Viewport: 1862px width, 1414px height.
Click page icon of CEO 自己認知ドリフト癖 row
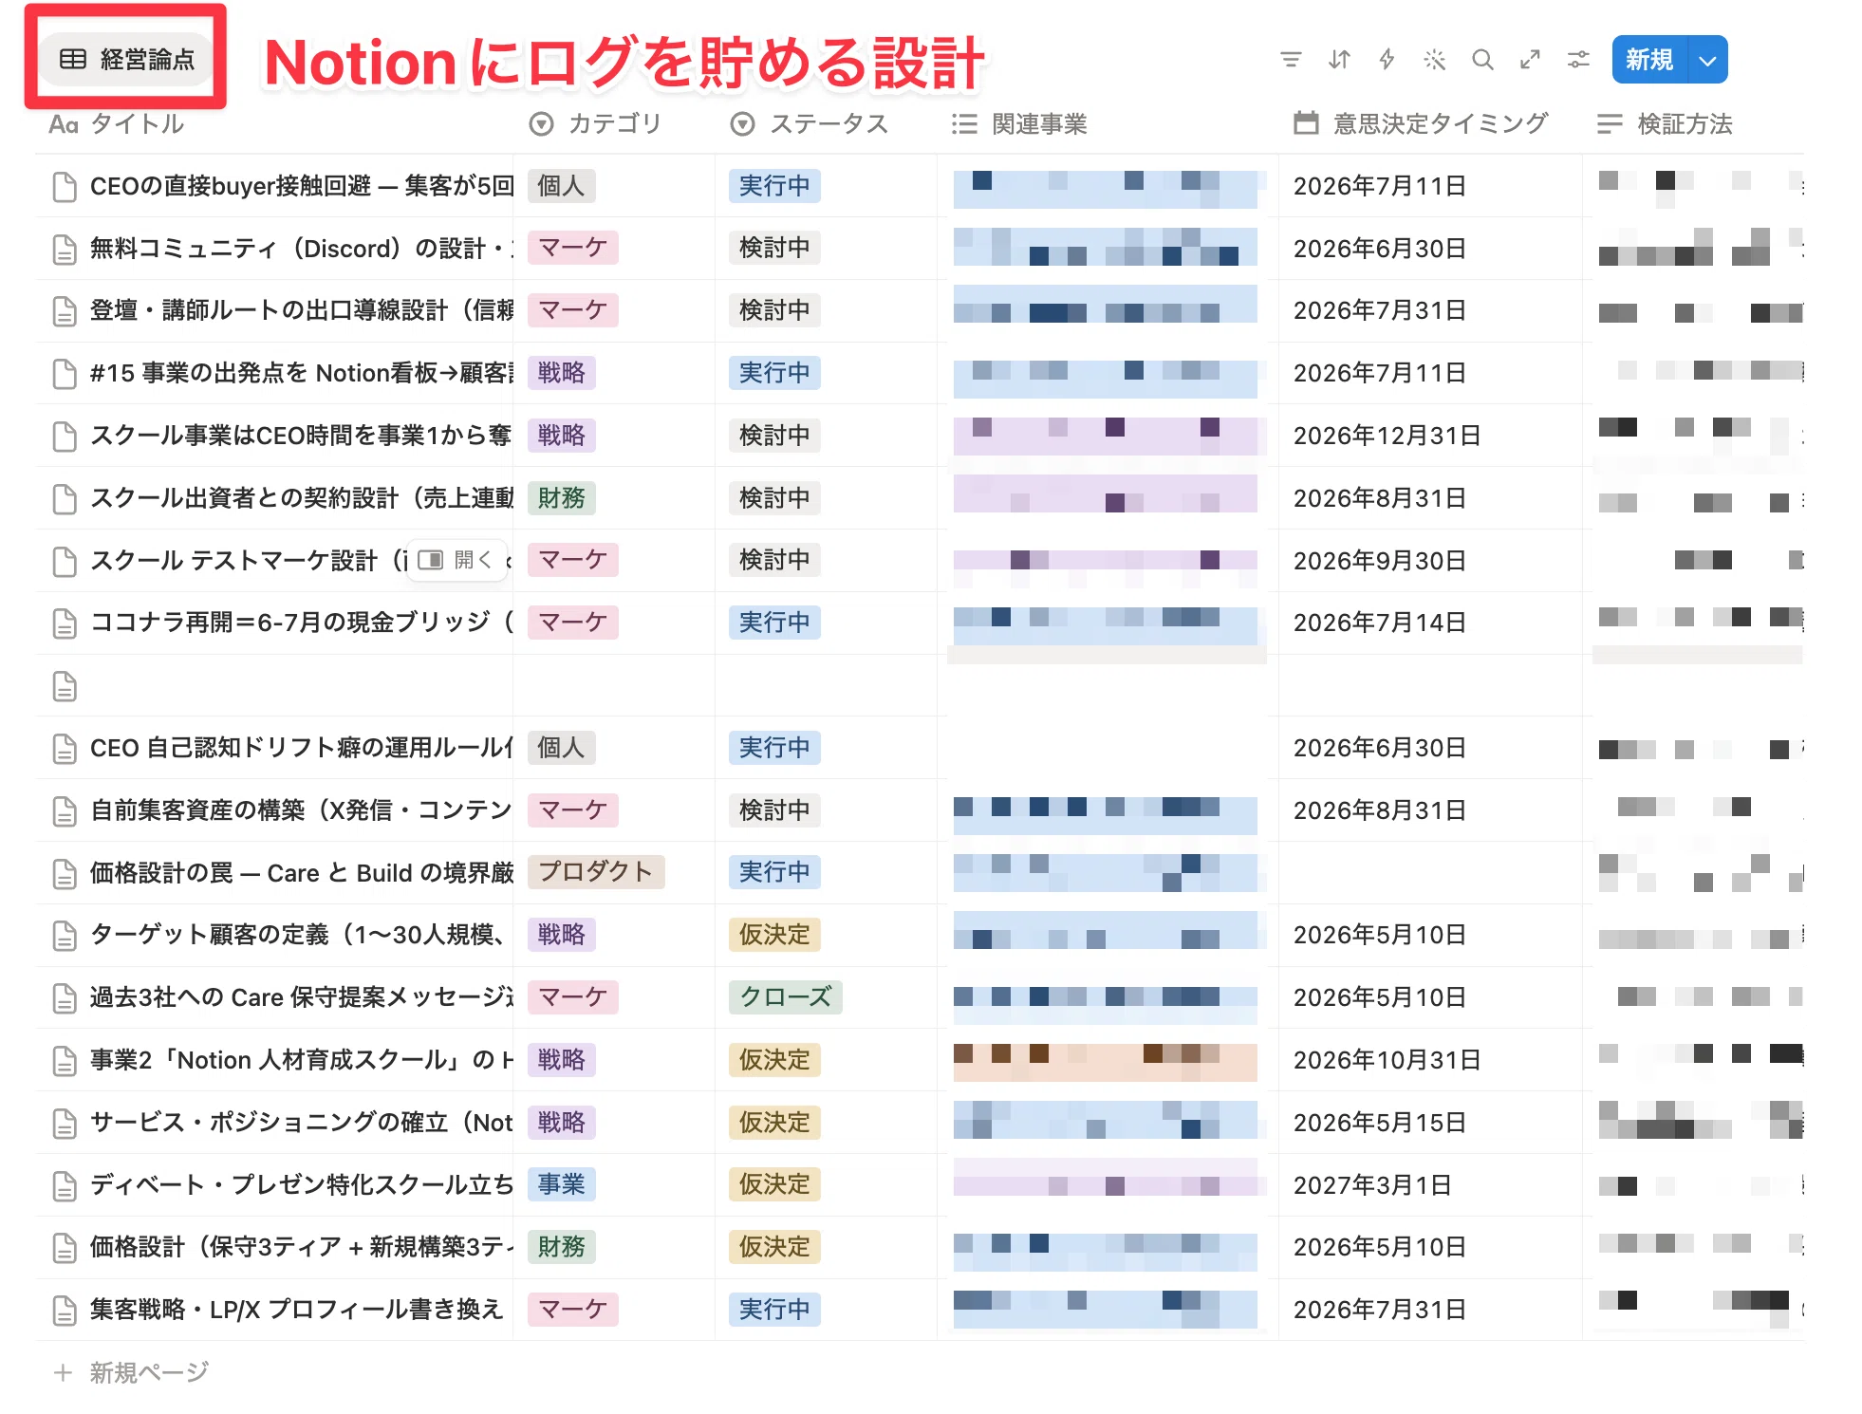[65, 749]
